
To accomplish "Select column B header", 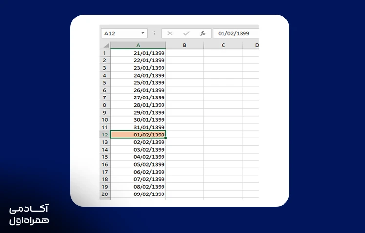I will (185, 45).
